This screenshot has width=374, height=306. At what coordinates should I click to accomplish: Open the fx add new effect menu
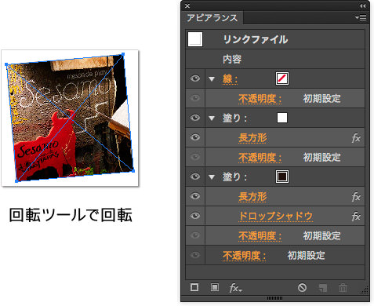(235, 288)
